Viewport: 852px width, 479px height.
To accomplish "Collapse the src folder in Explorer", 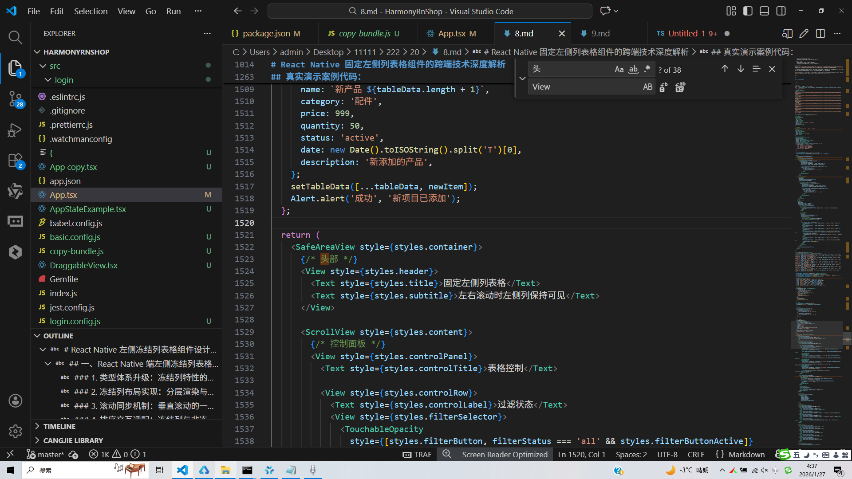I will (x=43, y=66).
